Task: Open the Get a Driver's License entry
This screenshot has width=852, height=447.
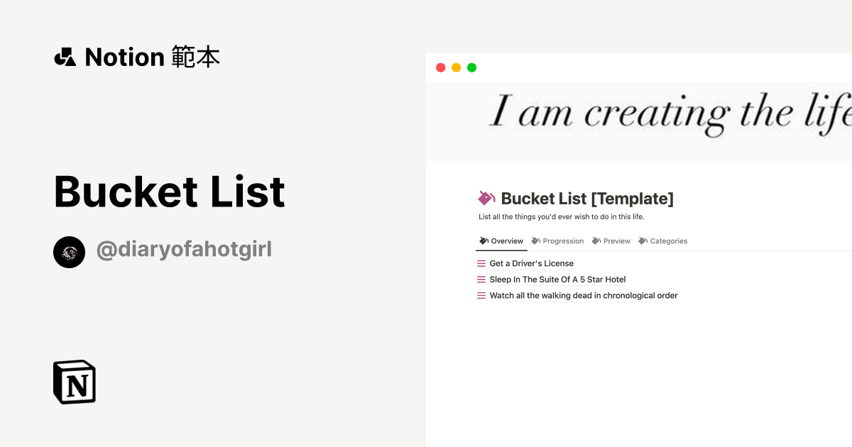Action: (x=530, y=263)
